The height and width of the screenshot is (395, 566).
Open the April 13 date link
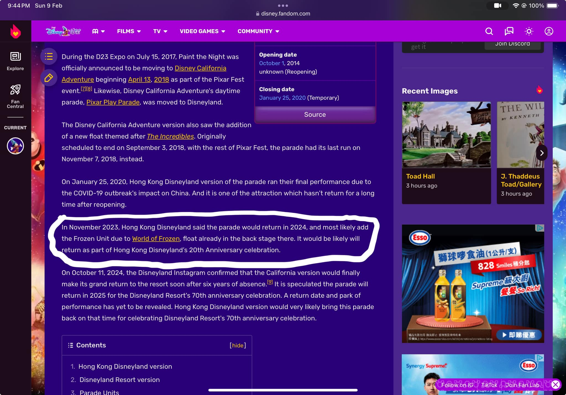139,80
